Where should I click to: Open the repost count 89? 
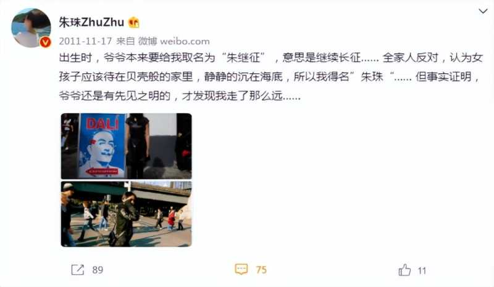(98, 270)
